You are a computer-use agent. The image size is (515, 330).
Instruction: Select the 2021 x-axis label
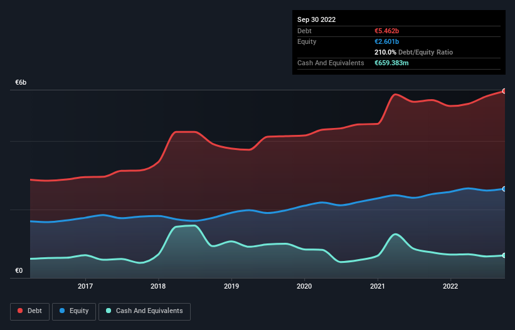(x=378, y=286)
